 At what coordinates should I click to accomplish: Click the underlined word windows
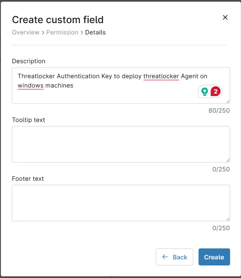tap(31, 86)
